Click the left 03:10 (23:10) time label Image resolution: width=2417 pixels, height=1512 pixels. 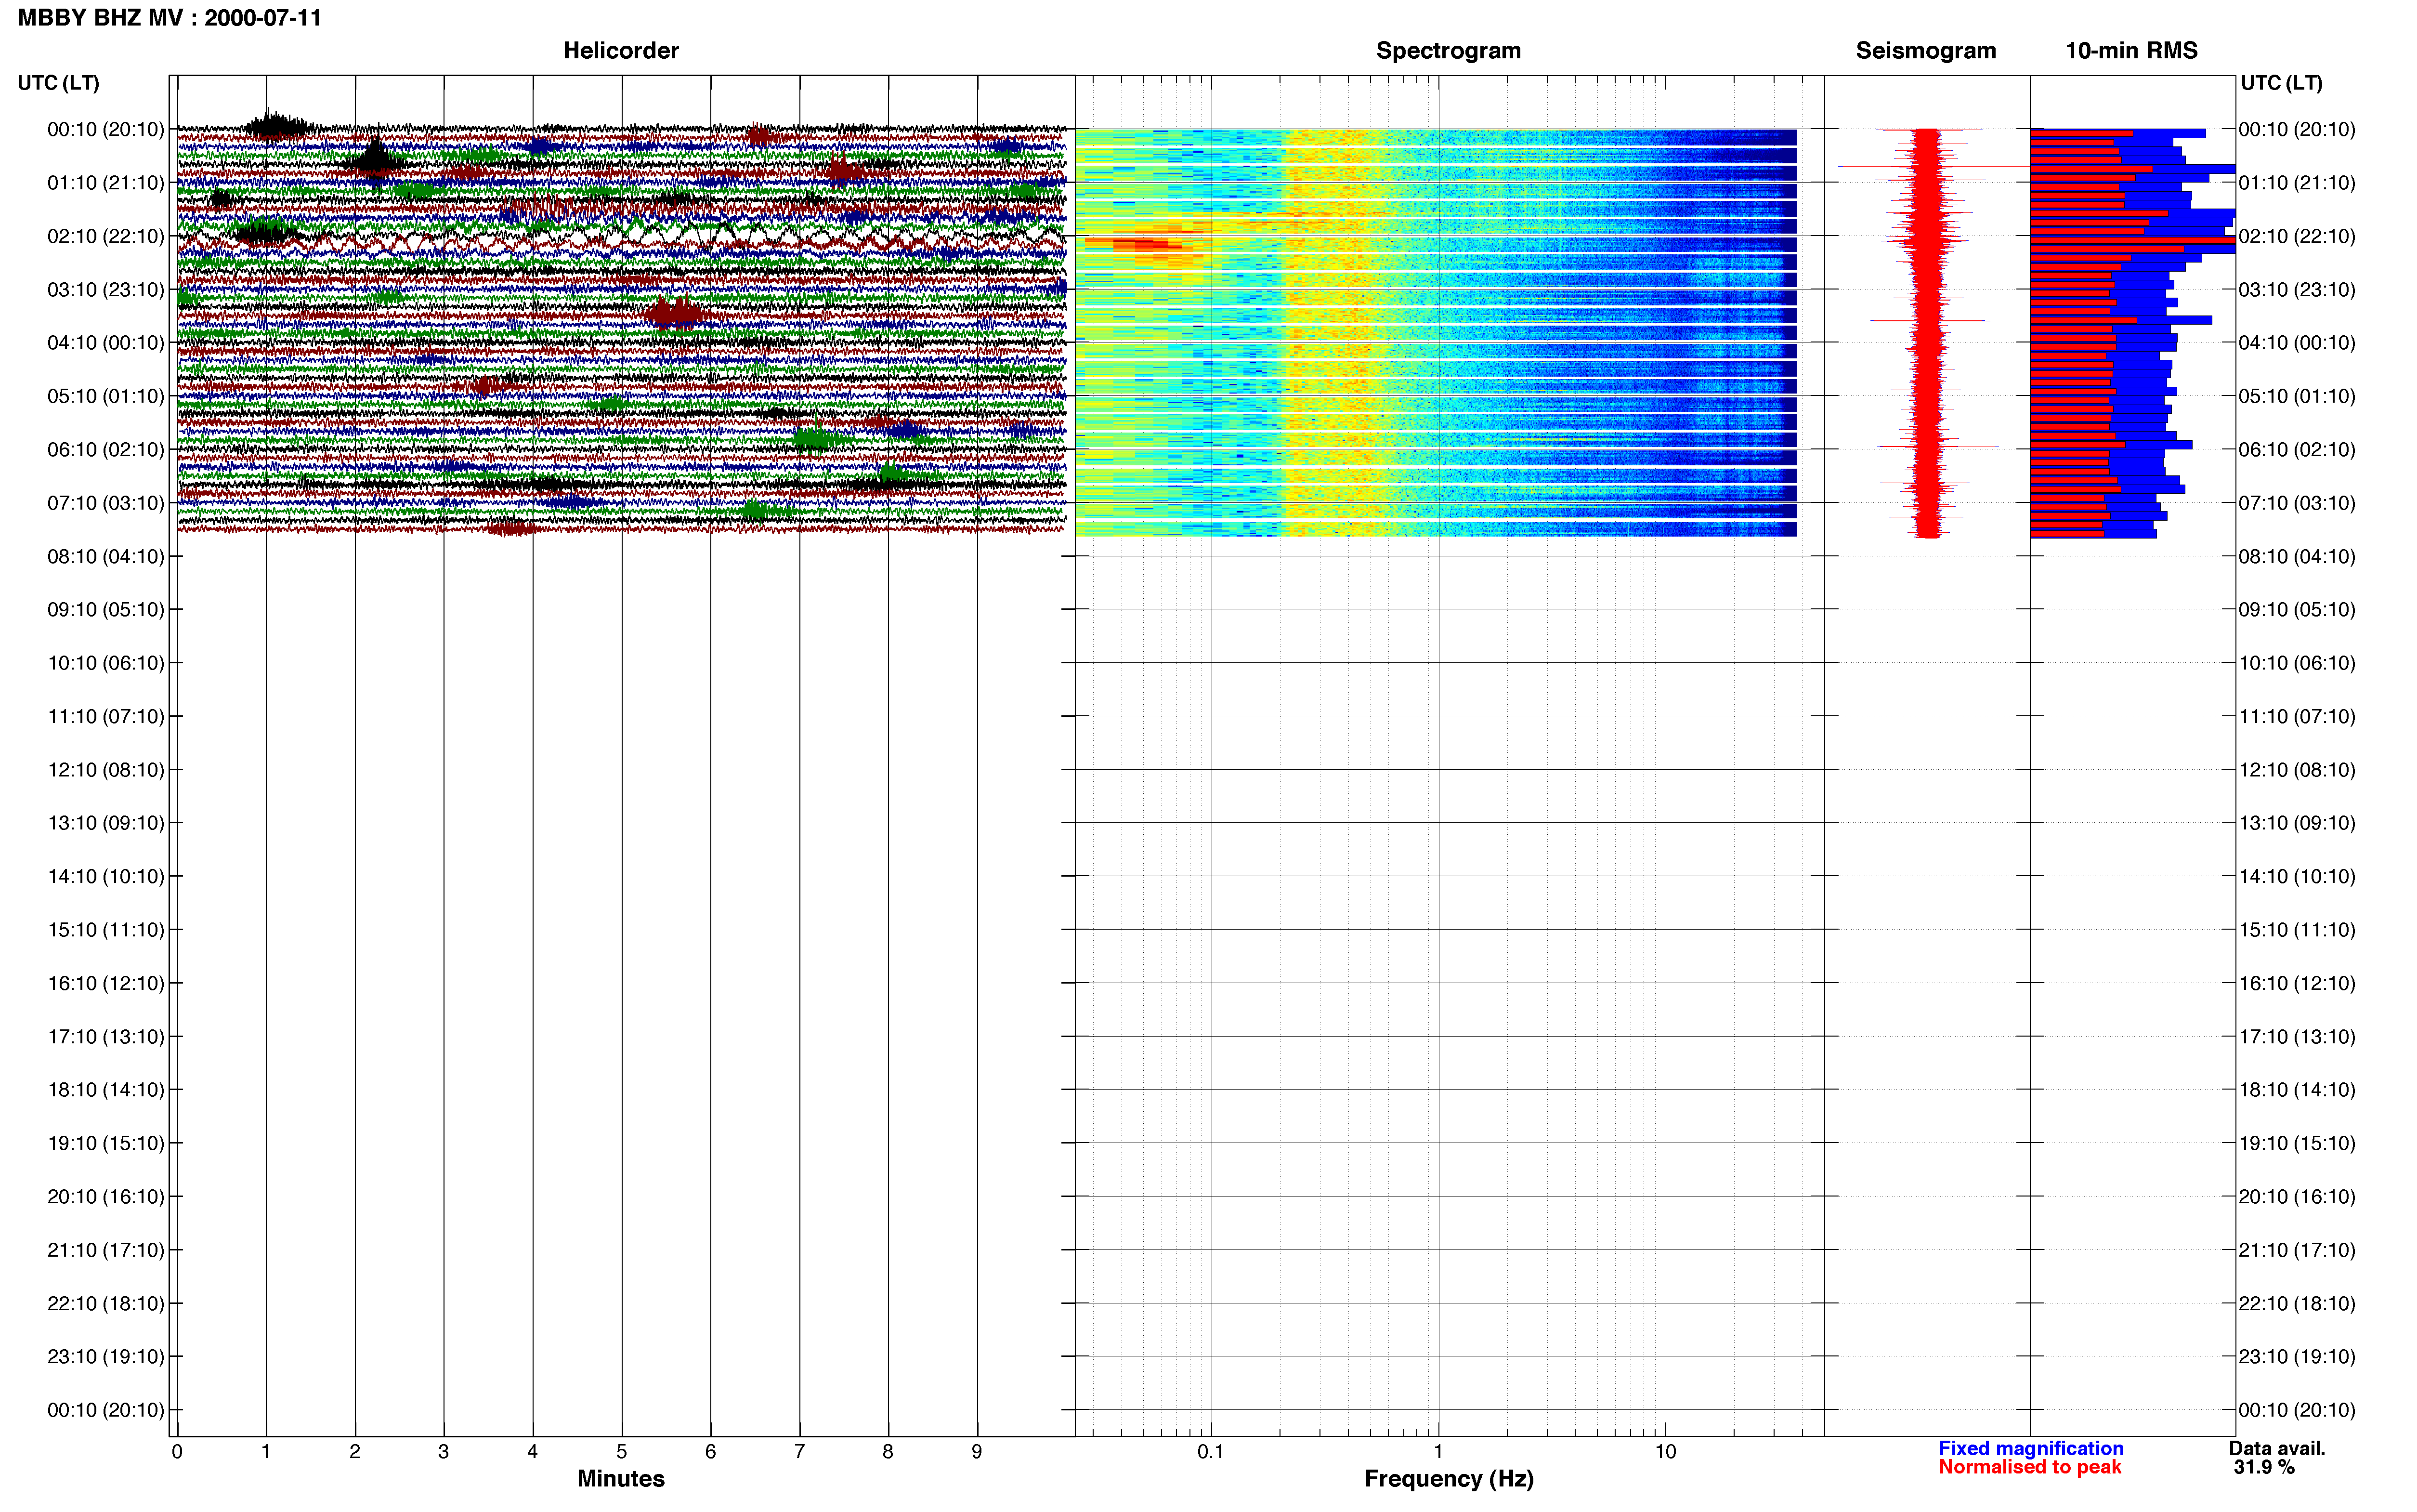pos(106,290)
